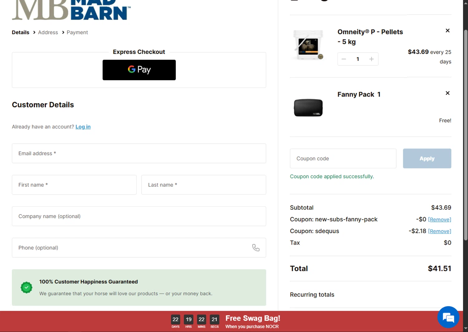Remove the Omneity P Pellets item
Image resolution: width=468 pixels, height=332 pixels.
click(x=447, y=31)
